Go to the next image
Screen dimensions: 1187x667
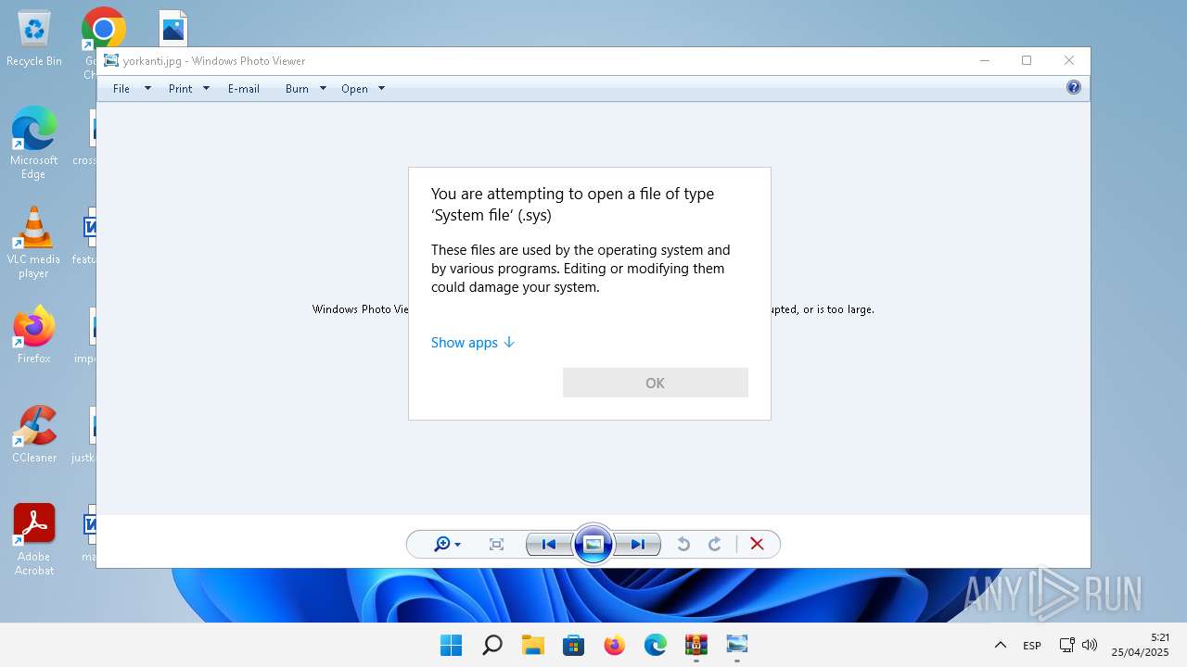pos(638,545)
